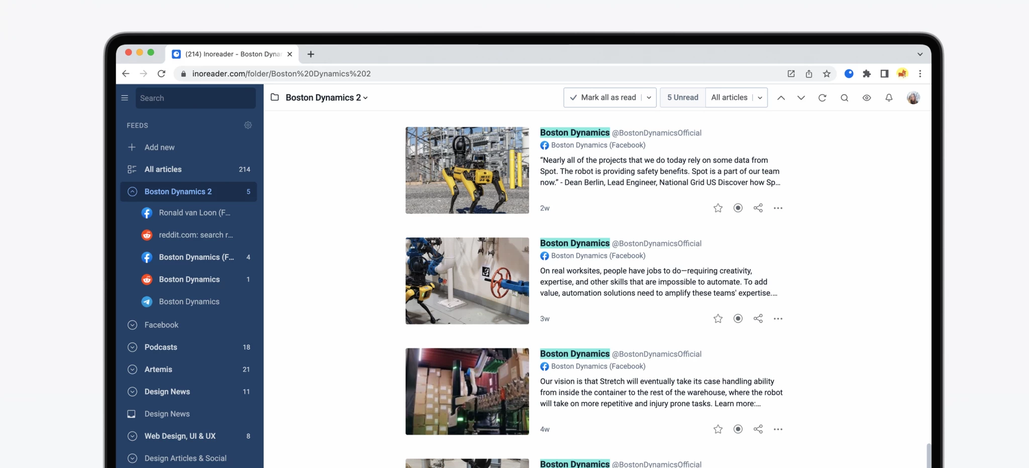The image size is (1029, 468).
Task: Select the reddit.com search feed
Action: [x=195, y=235]
